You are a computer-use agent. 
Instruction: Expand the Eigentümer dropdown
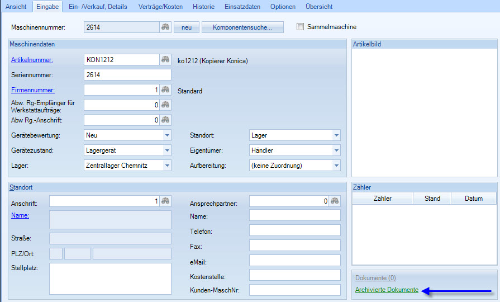pos(336,150)
